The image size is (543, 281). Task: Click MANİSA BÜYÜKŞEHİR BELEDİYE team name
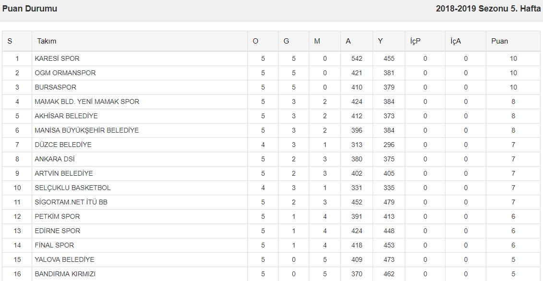[87, 130]
